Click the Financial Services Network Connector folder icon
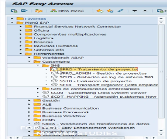 click(x=28, y=26)
